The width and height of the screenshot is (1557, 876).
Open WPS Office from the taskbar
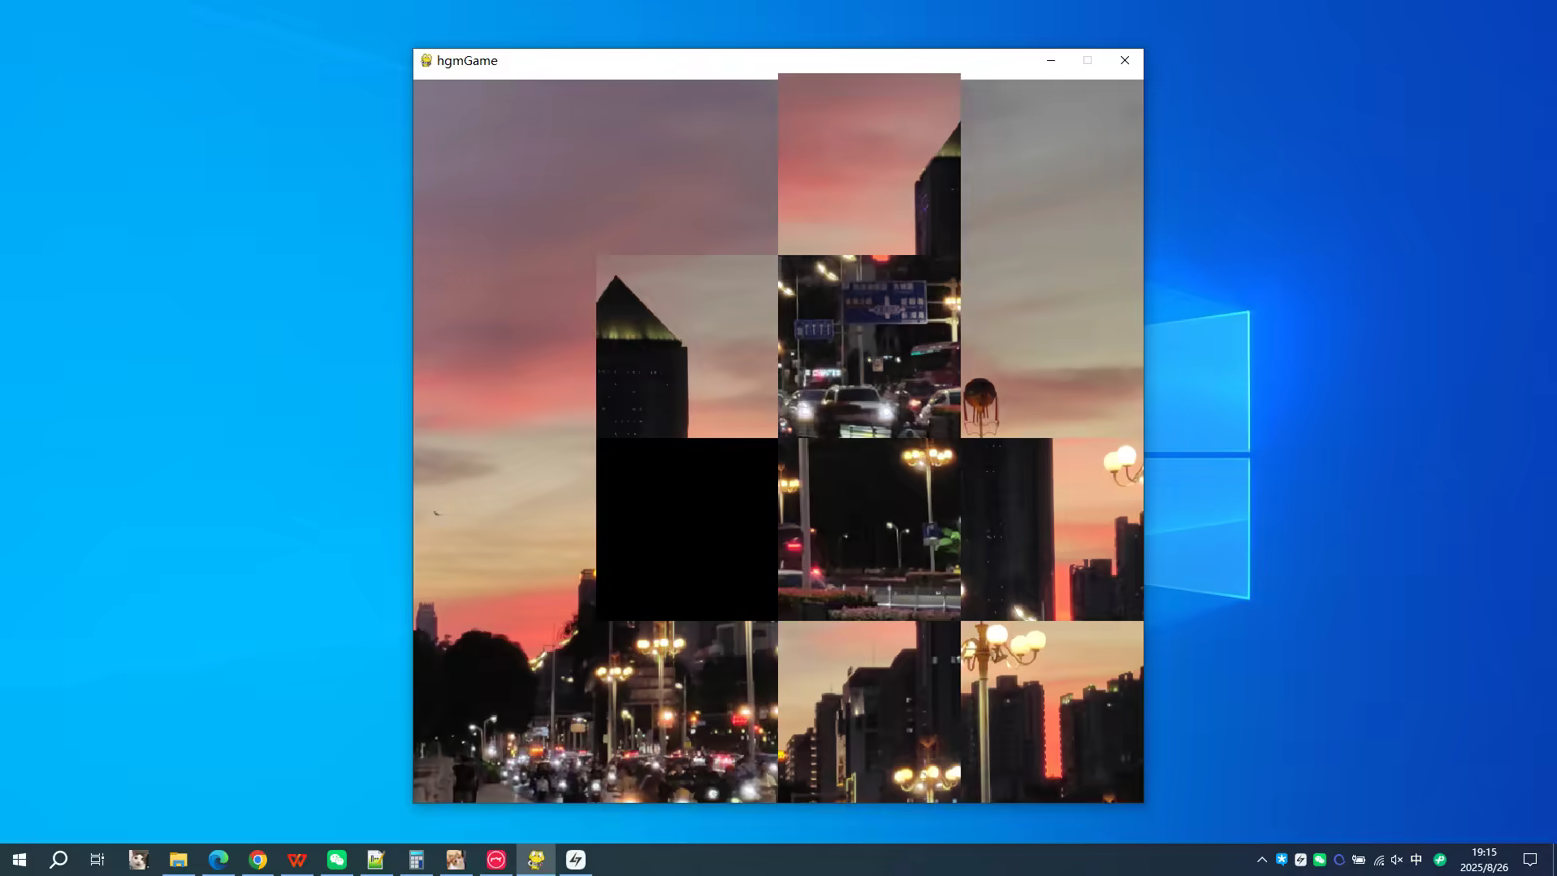[297, 859]
